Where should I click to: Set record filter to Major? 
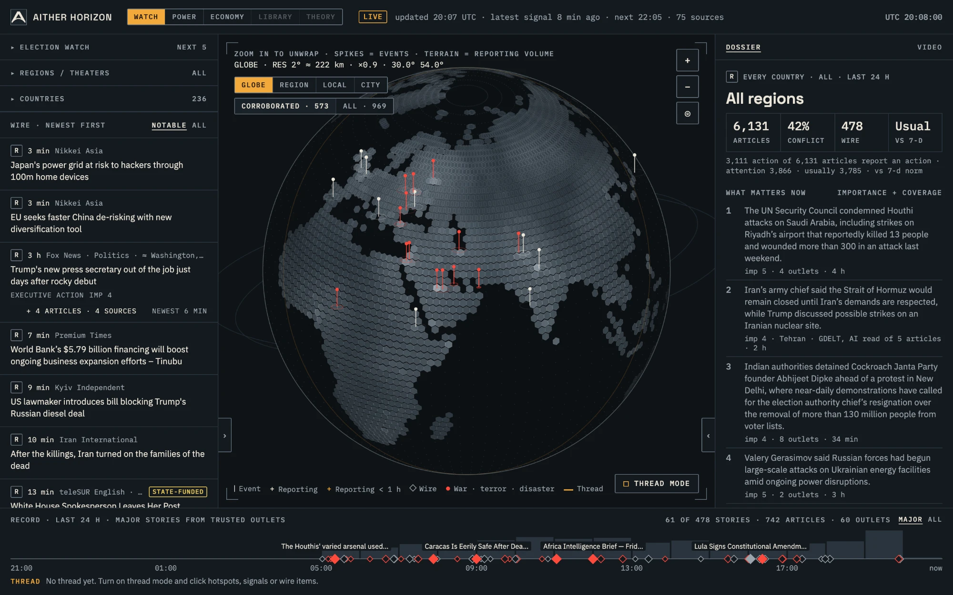coord(910,520)
